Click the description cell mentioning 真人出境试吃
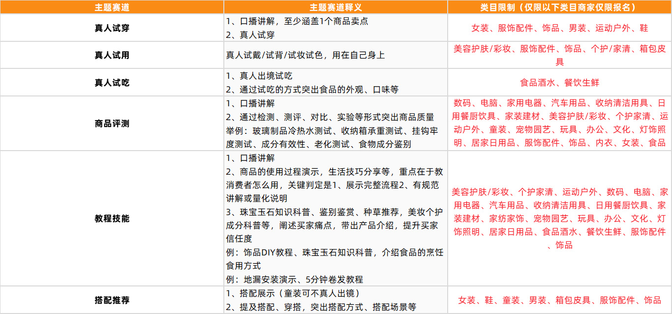This screenshot has width=672, height=314. (x=336, y=83)
